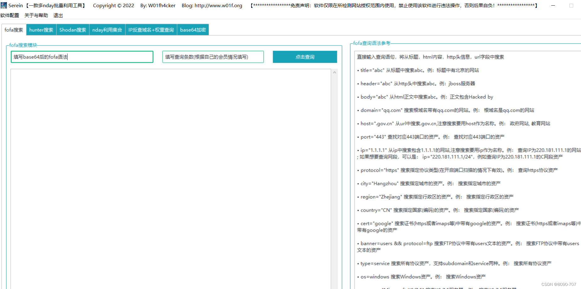Click the cert="google" syntax line
The image size is (581, 289).
[469, 227]
